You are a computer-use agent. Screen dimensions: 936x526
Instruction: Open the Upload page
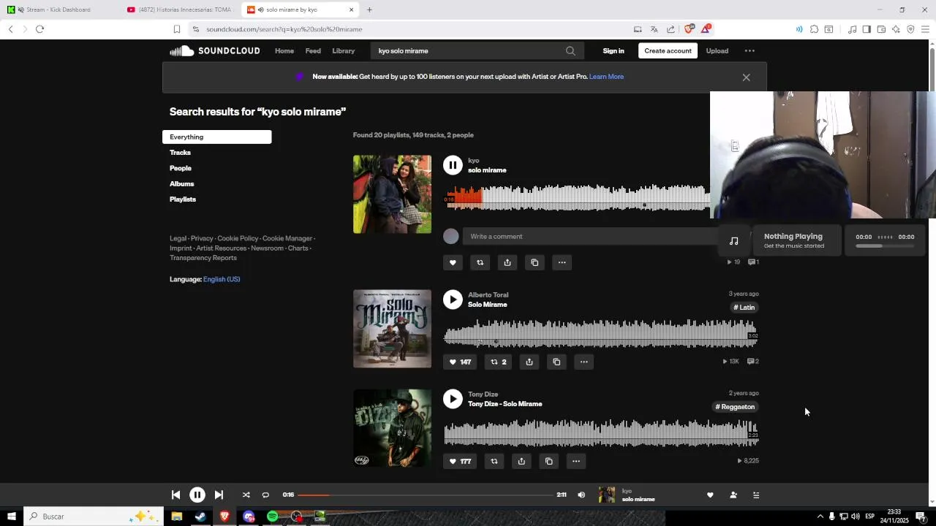(x=717, y=51)
